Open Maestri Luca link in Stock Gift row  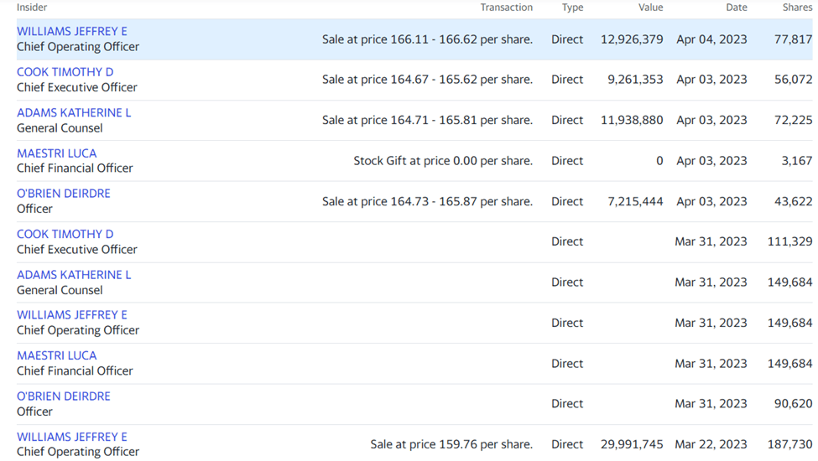(x=56, y=153)
